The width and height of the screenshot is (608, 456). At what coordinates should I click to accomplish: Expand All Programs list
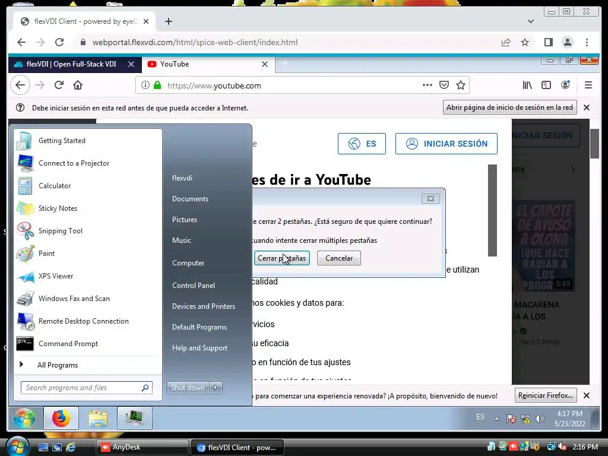click(x=88, y=365)
